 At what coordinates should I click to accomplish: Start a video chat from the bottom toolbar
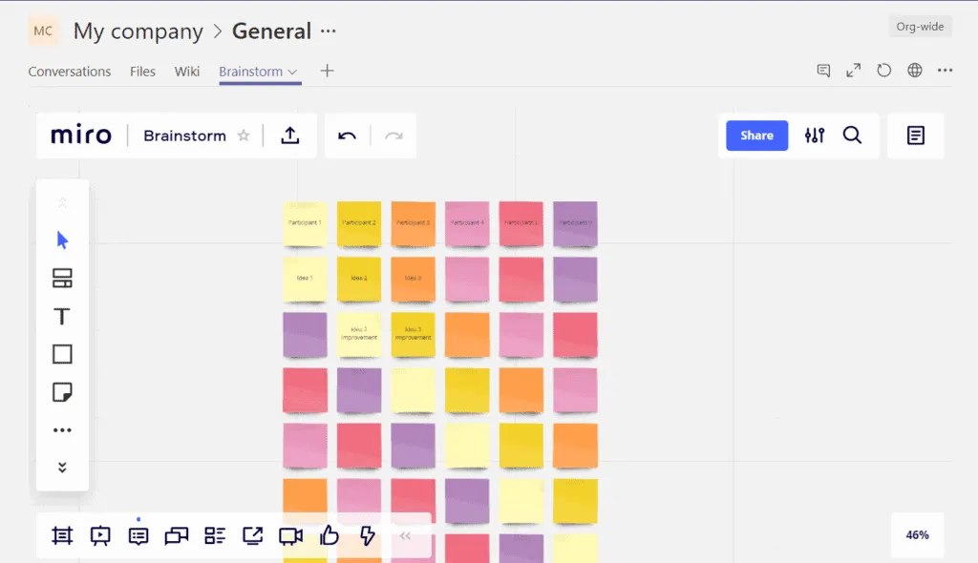pyautogui.click(x=289, y=535)
